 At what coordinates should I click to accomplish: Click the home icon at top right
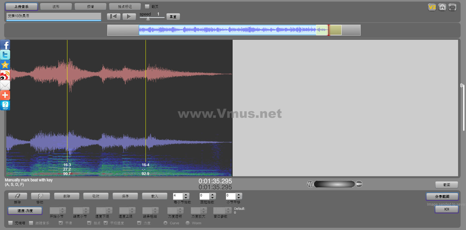pos(442,7)
